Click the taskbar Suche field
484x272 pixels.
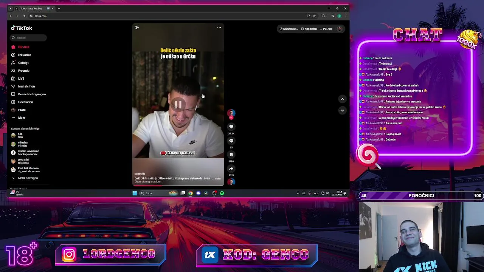pos(159,193)
